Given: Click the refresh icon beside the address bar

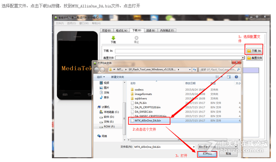Looking at the screenshot, I should pyautogui.click(x=195, y=70).
